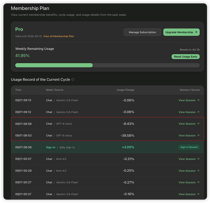Click the Membership Plan page heading
The height and width of the screenshot is (203, 210).
(x=30, y=8)
